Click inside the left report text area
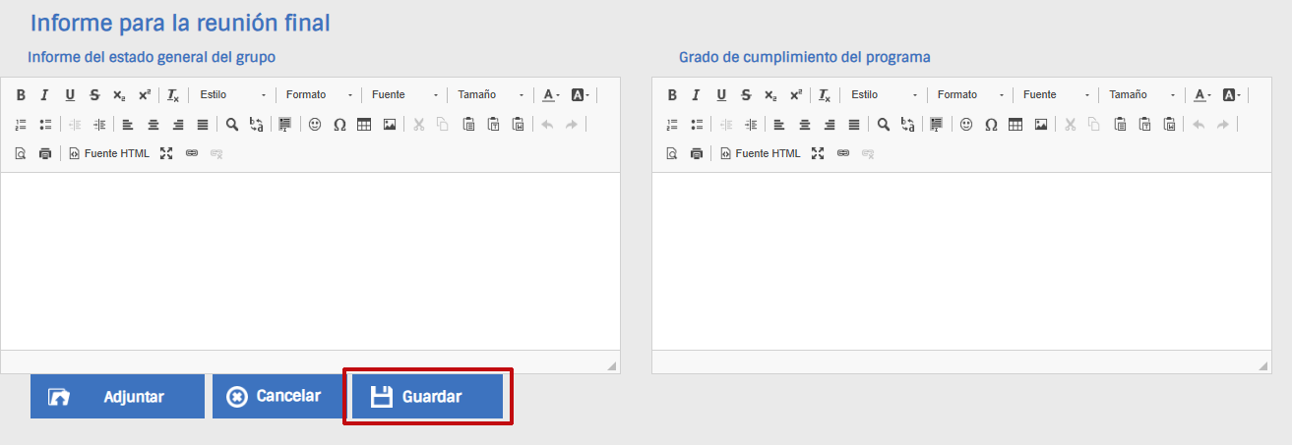 [310, 260]
